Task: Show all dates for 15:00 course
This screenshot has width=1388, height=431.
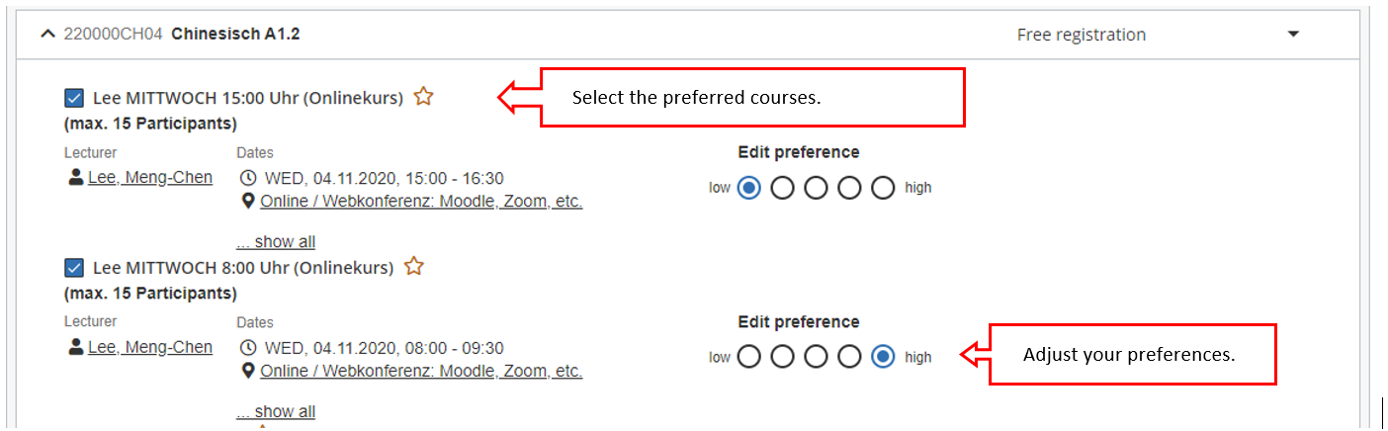Action: [276, 242]
